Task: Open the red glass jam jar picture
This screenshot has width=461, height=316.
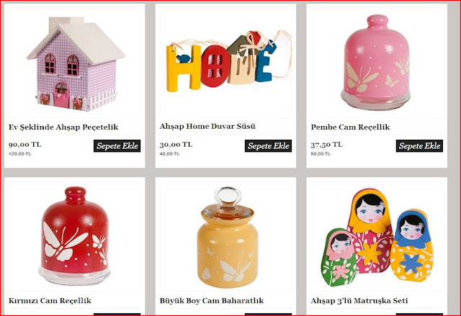Action: [74, 236]
